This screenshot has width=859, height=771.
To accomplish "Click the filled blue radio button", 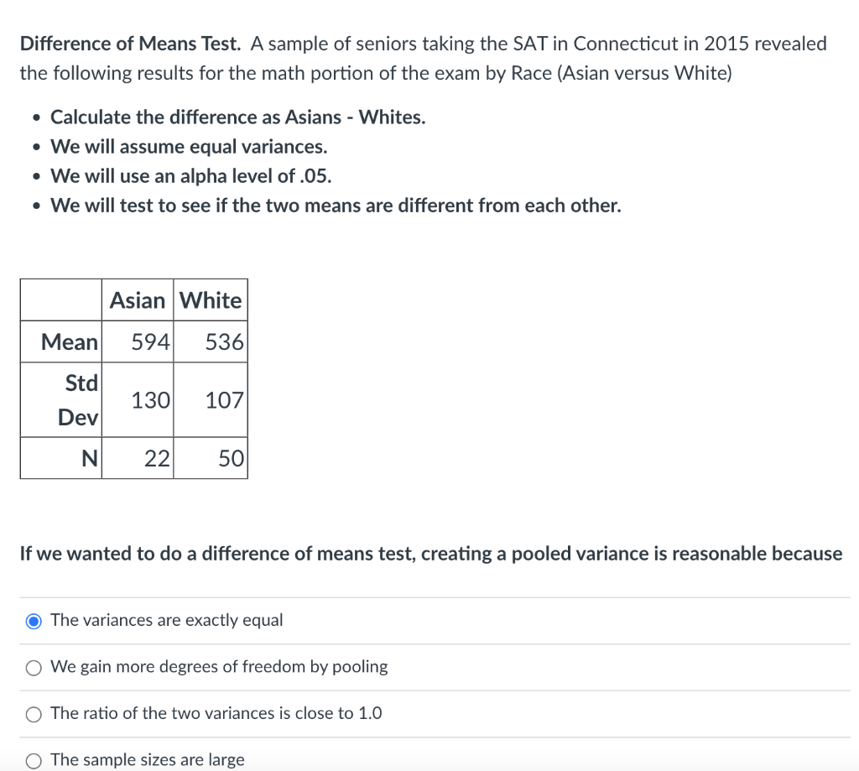I will tap(33, 620).
